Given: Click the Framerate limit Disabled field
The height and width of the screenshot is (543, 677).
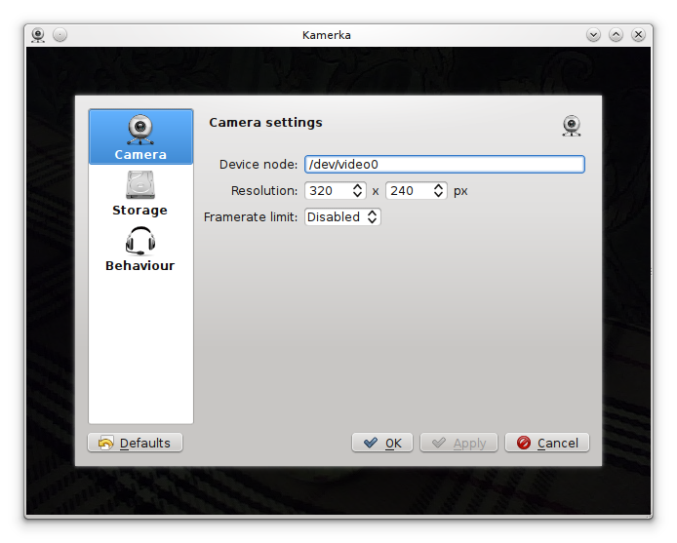Looking at the screenshot, I should pos(335,216).
